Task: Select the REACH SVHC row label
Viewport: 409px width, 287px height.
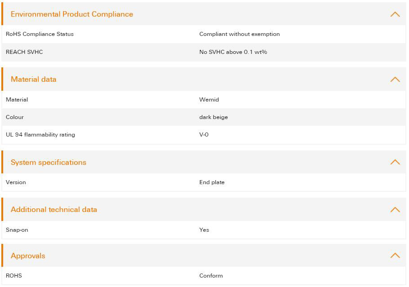Action: pyautogui.click(x=24, y=52)
